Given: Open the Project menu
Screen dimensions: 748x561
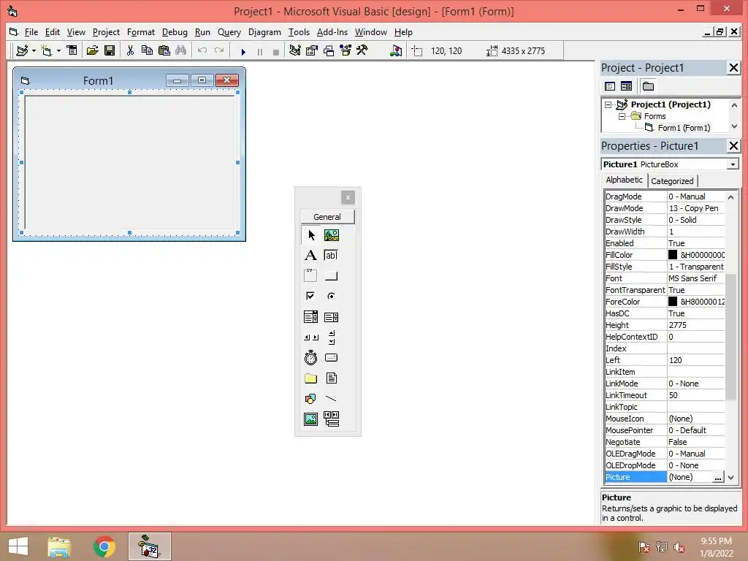Looking at the screenshot, I should click(106, 32).
